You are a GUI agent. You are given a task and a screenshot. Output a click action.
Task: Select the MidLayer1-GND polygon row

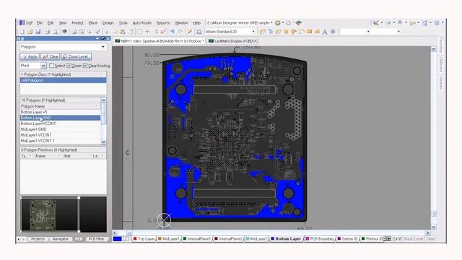tap(60, 129)
